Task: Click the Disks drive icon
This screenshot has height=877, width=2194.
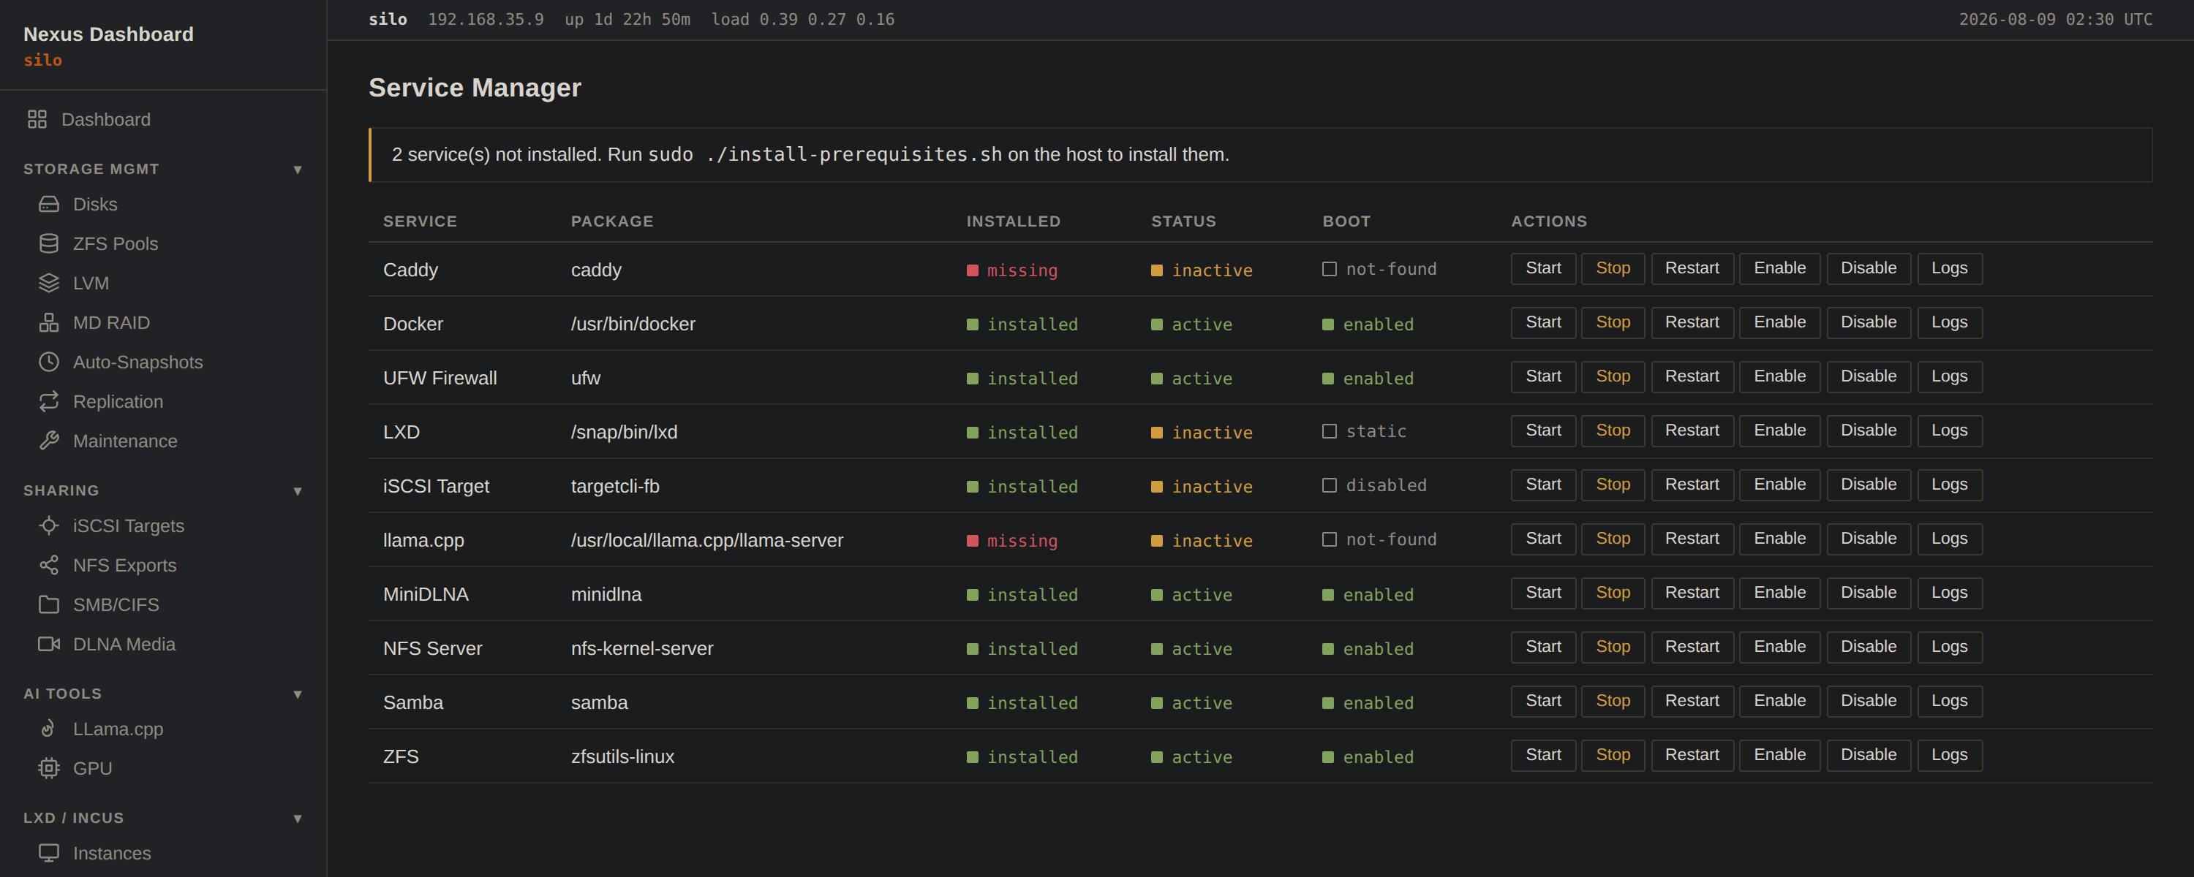Action: pyautogui.click(x=48, y=205)
